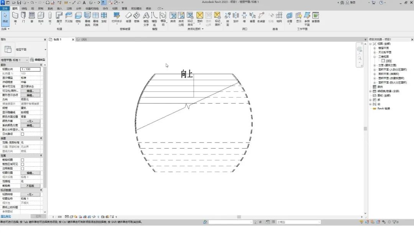Select the Window (窗) tool
This screenshot has width=414, height=233.
[x=32, y=17]
